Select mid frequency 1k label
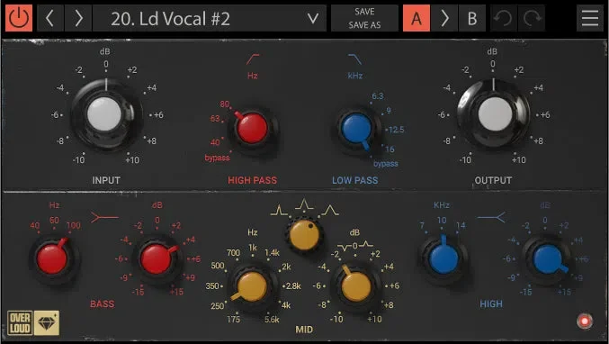Image resolution: width=609 pixels, height=344 pixels. click(253, 248)
